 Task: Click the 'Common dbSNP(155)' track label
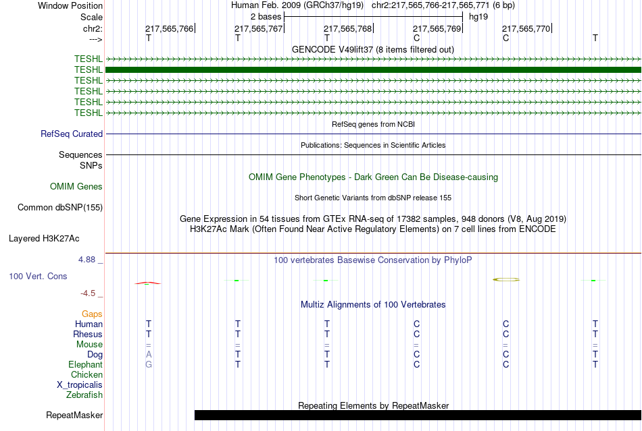[x=60, y=208]
